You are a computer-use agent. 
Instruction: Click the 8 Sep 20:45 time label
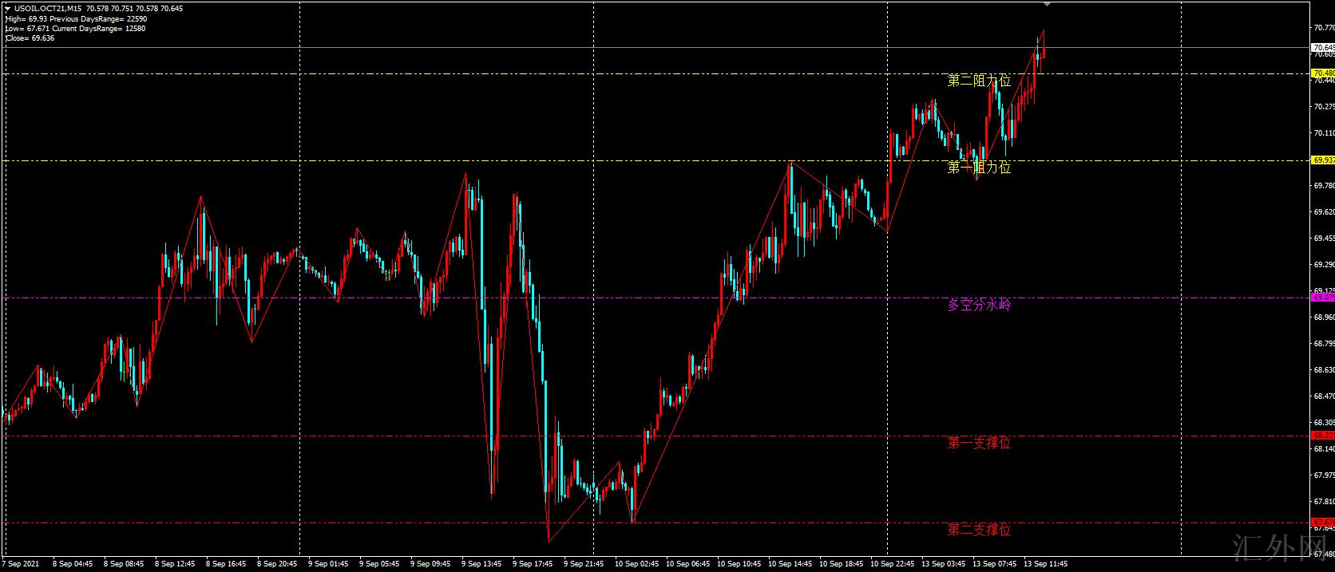coord(276,564)
